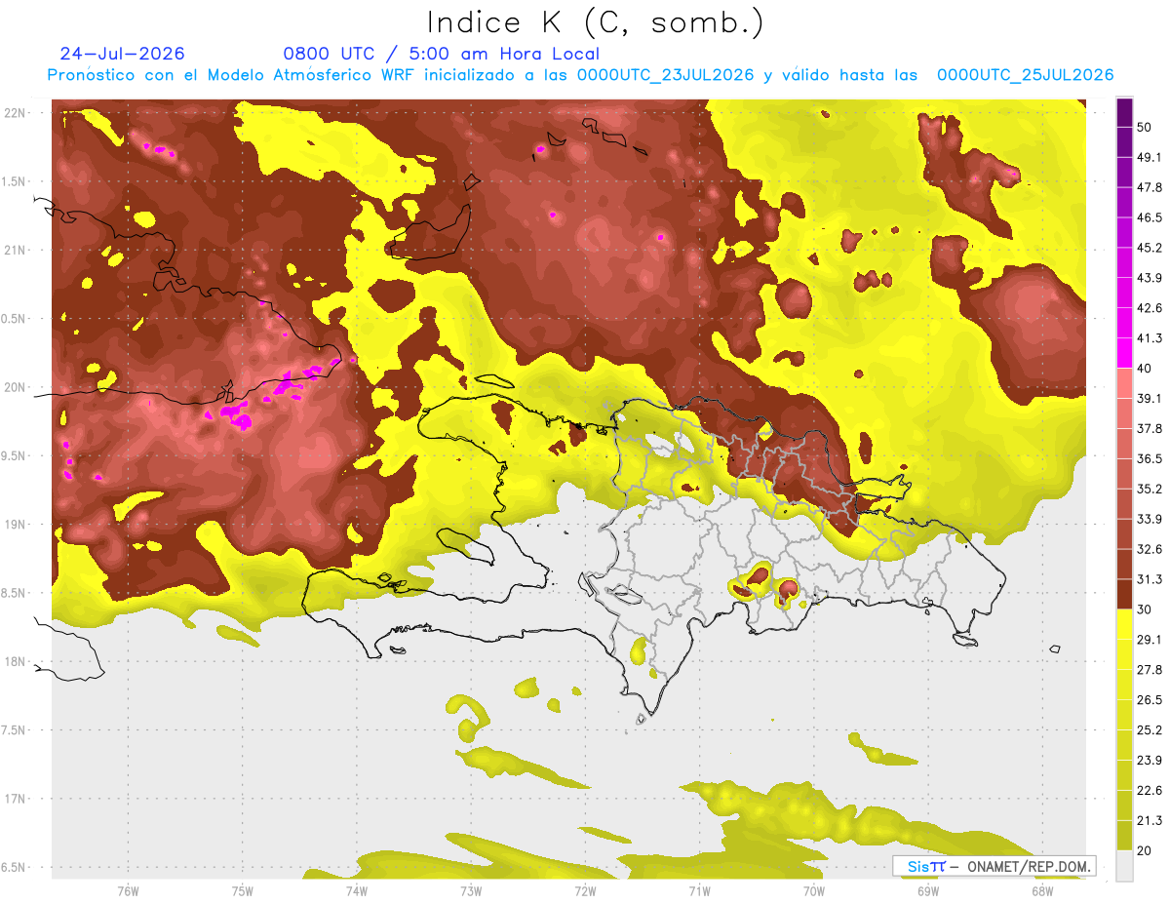Click the 73W longitude label
1170x904 pixels.
pos(470,891)
